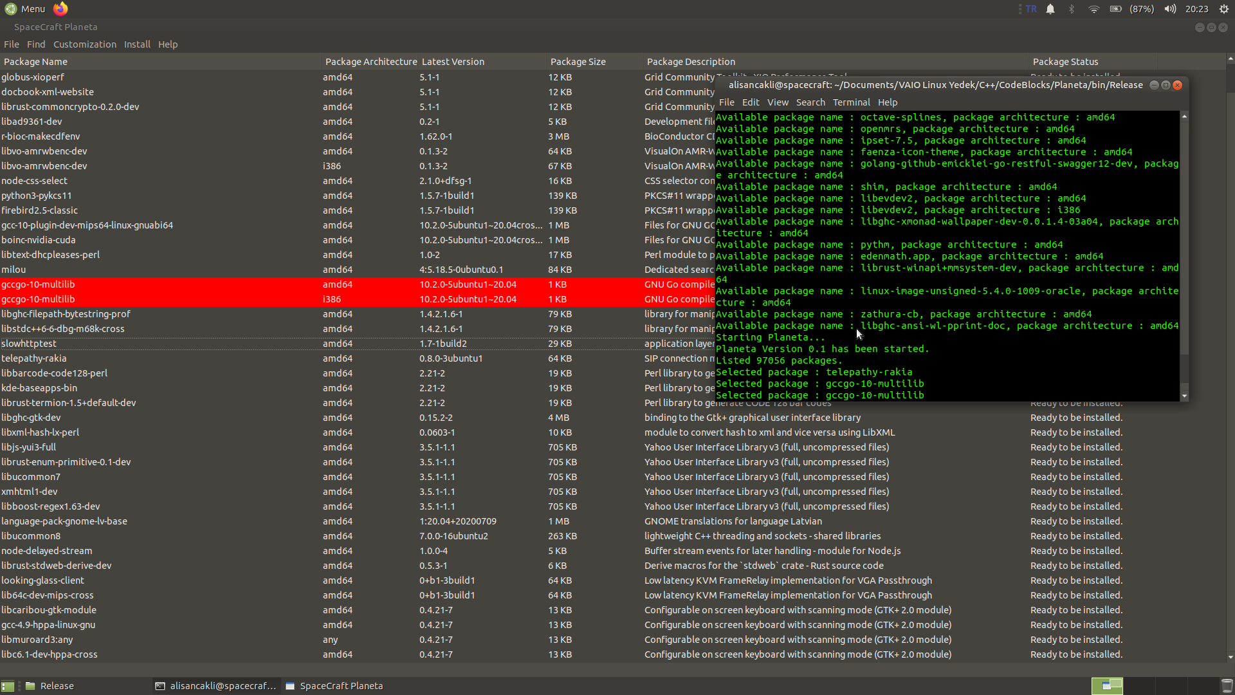Open the terminal View menu
Viewport: 1235px width, 695px height.
(778, 102)
